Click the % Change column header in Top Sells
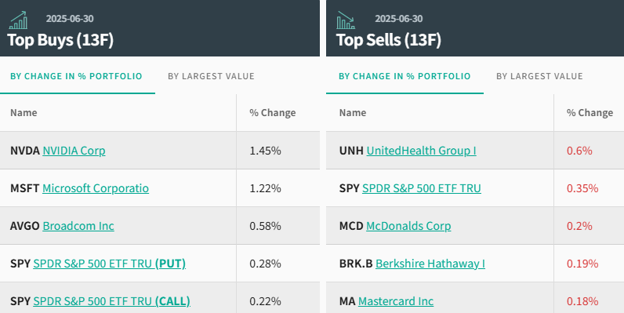Image resolution: width=624 pixels, height=313 pixels. click(590, 113)
